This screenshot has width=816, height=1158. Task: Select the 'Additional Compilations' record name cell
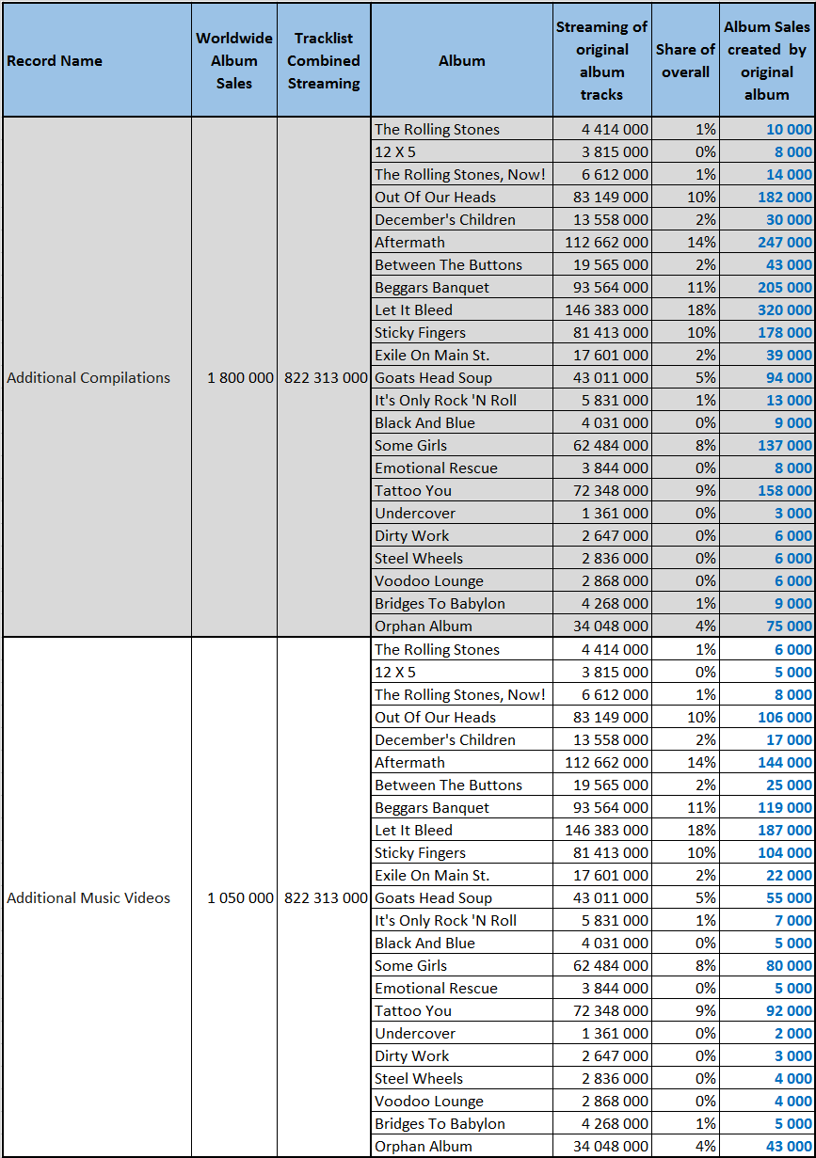tap(96, 377)
